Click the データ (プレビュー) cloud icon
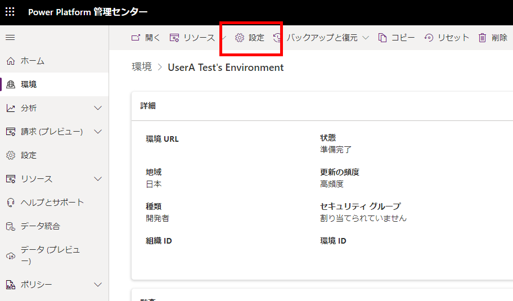Screen dimensions: 513x301 tap(11, 255)
